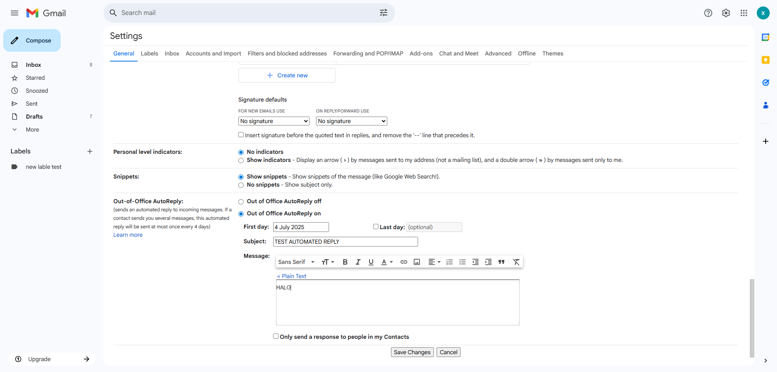
Task: Apply quote formatting in message editor
Action: pyautogui.click(x=501, y=262)
